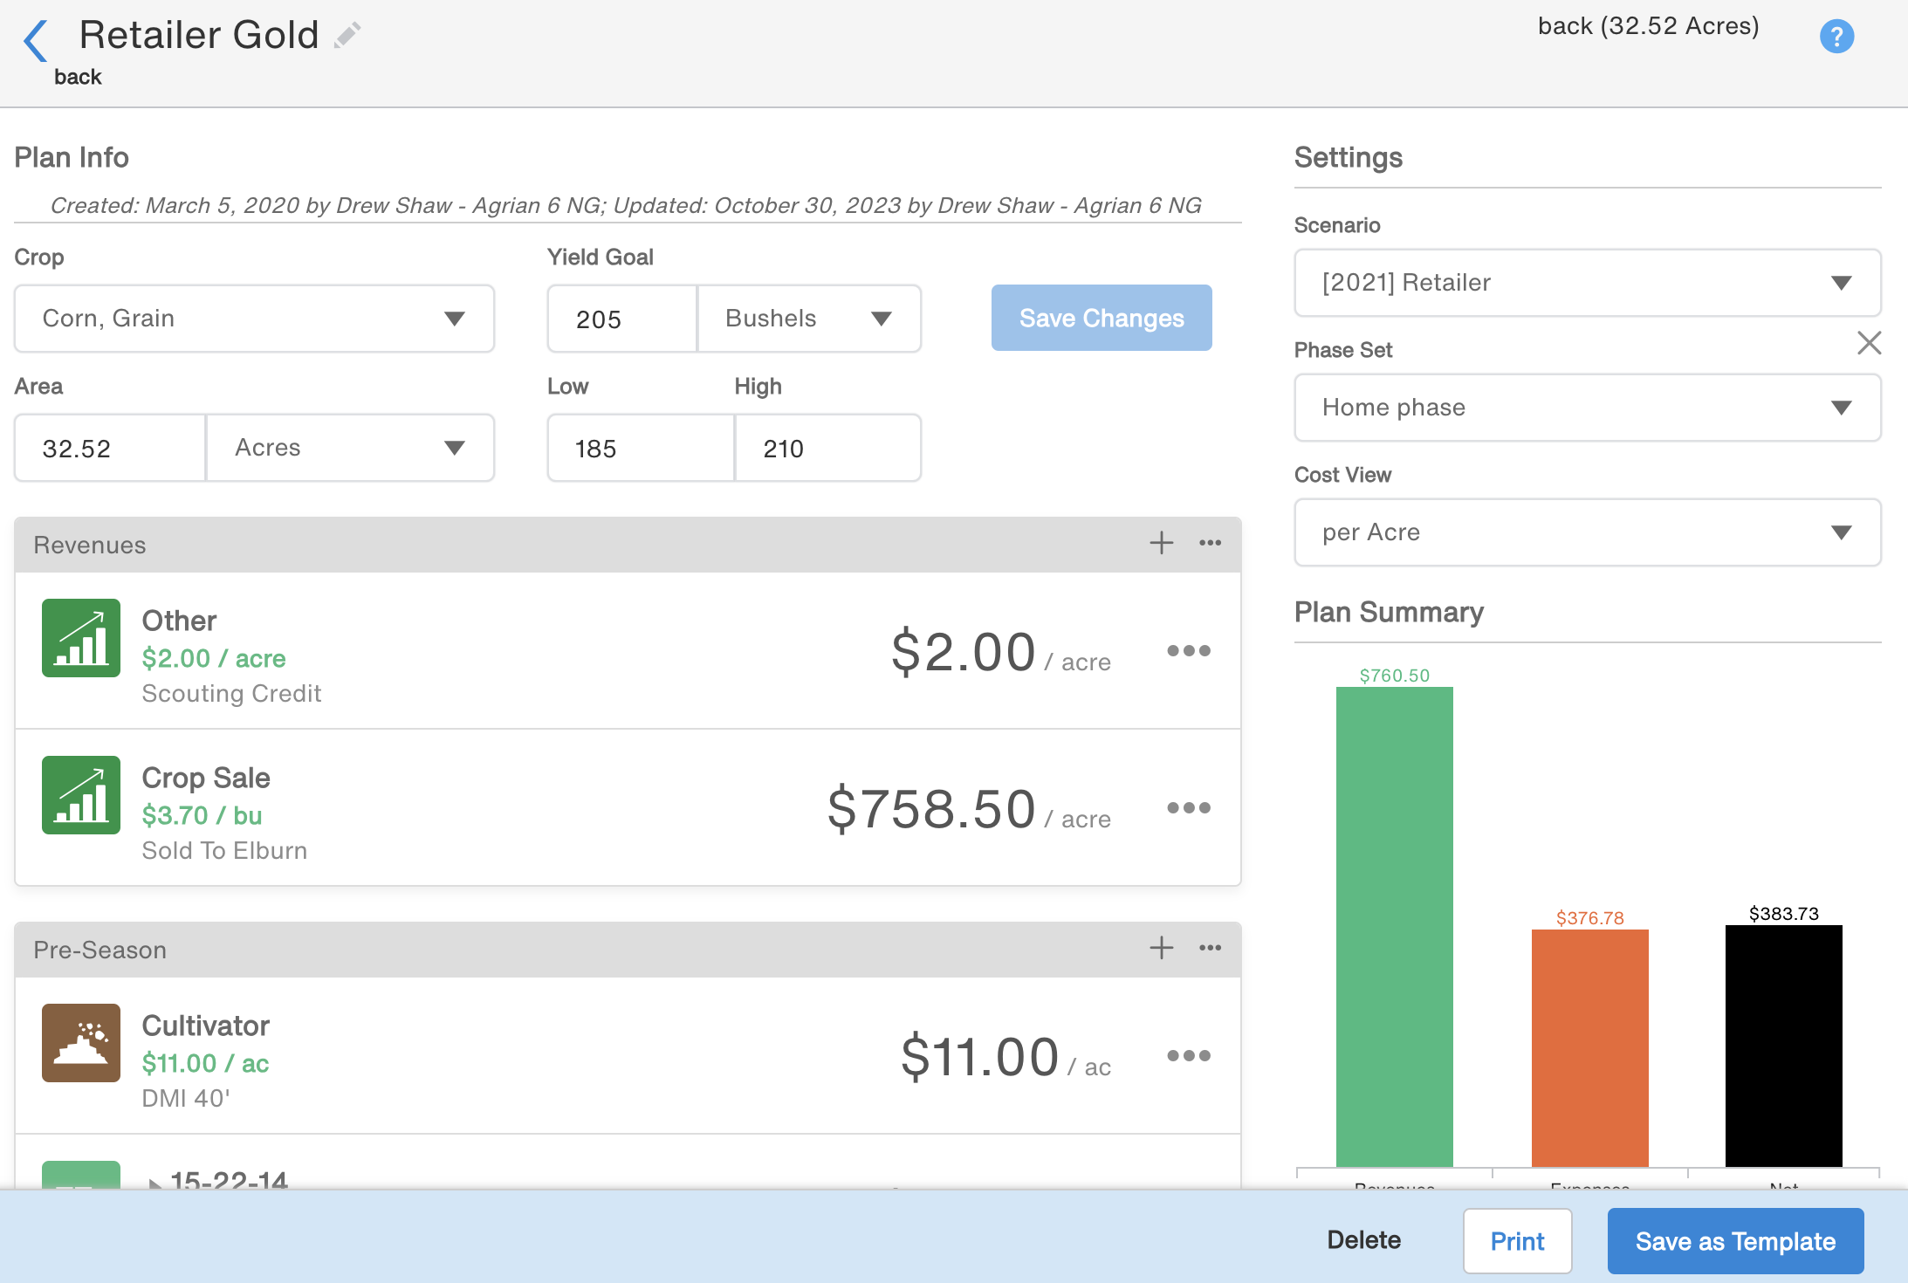Click the Yield Goal field showing 205
1908x1283 pixels.
pos(621,319)
